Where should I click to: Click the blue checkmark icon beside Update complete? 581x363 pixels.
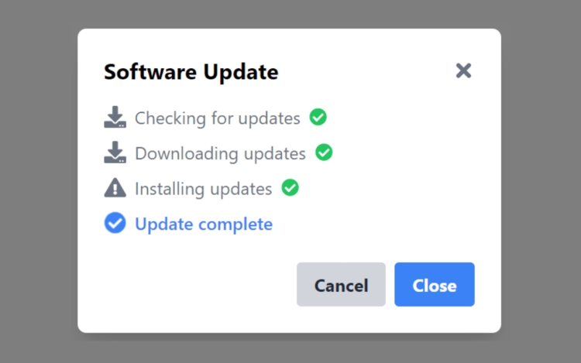pos(115,223)
